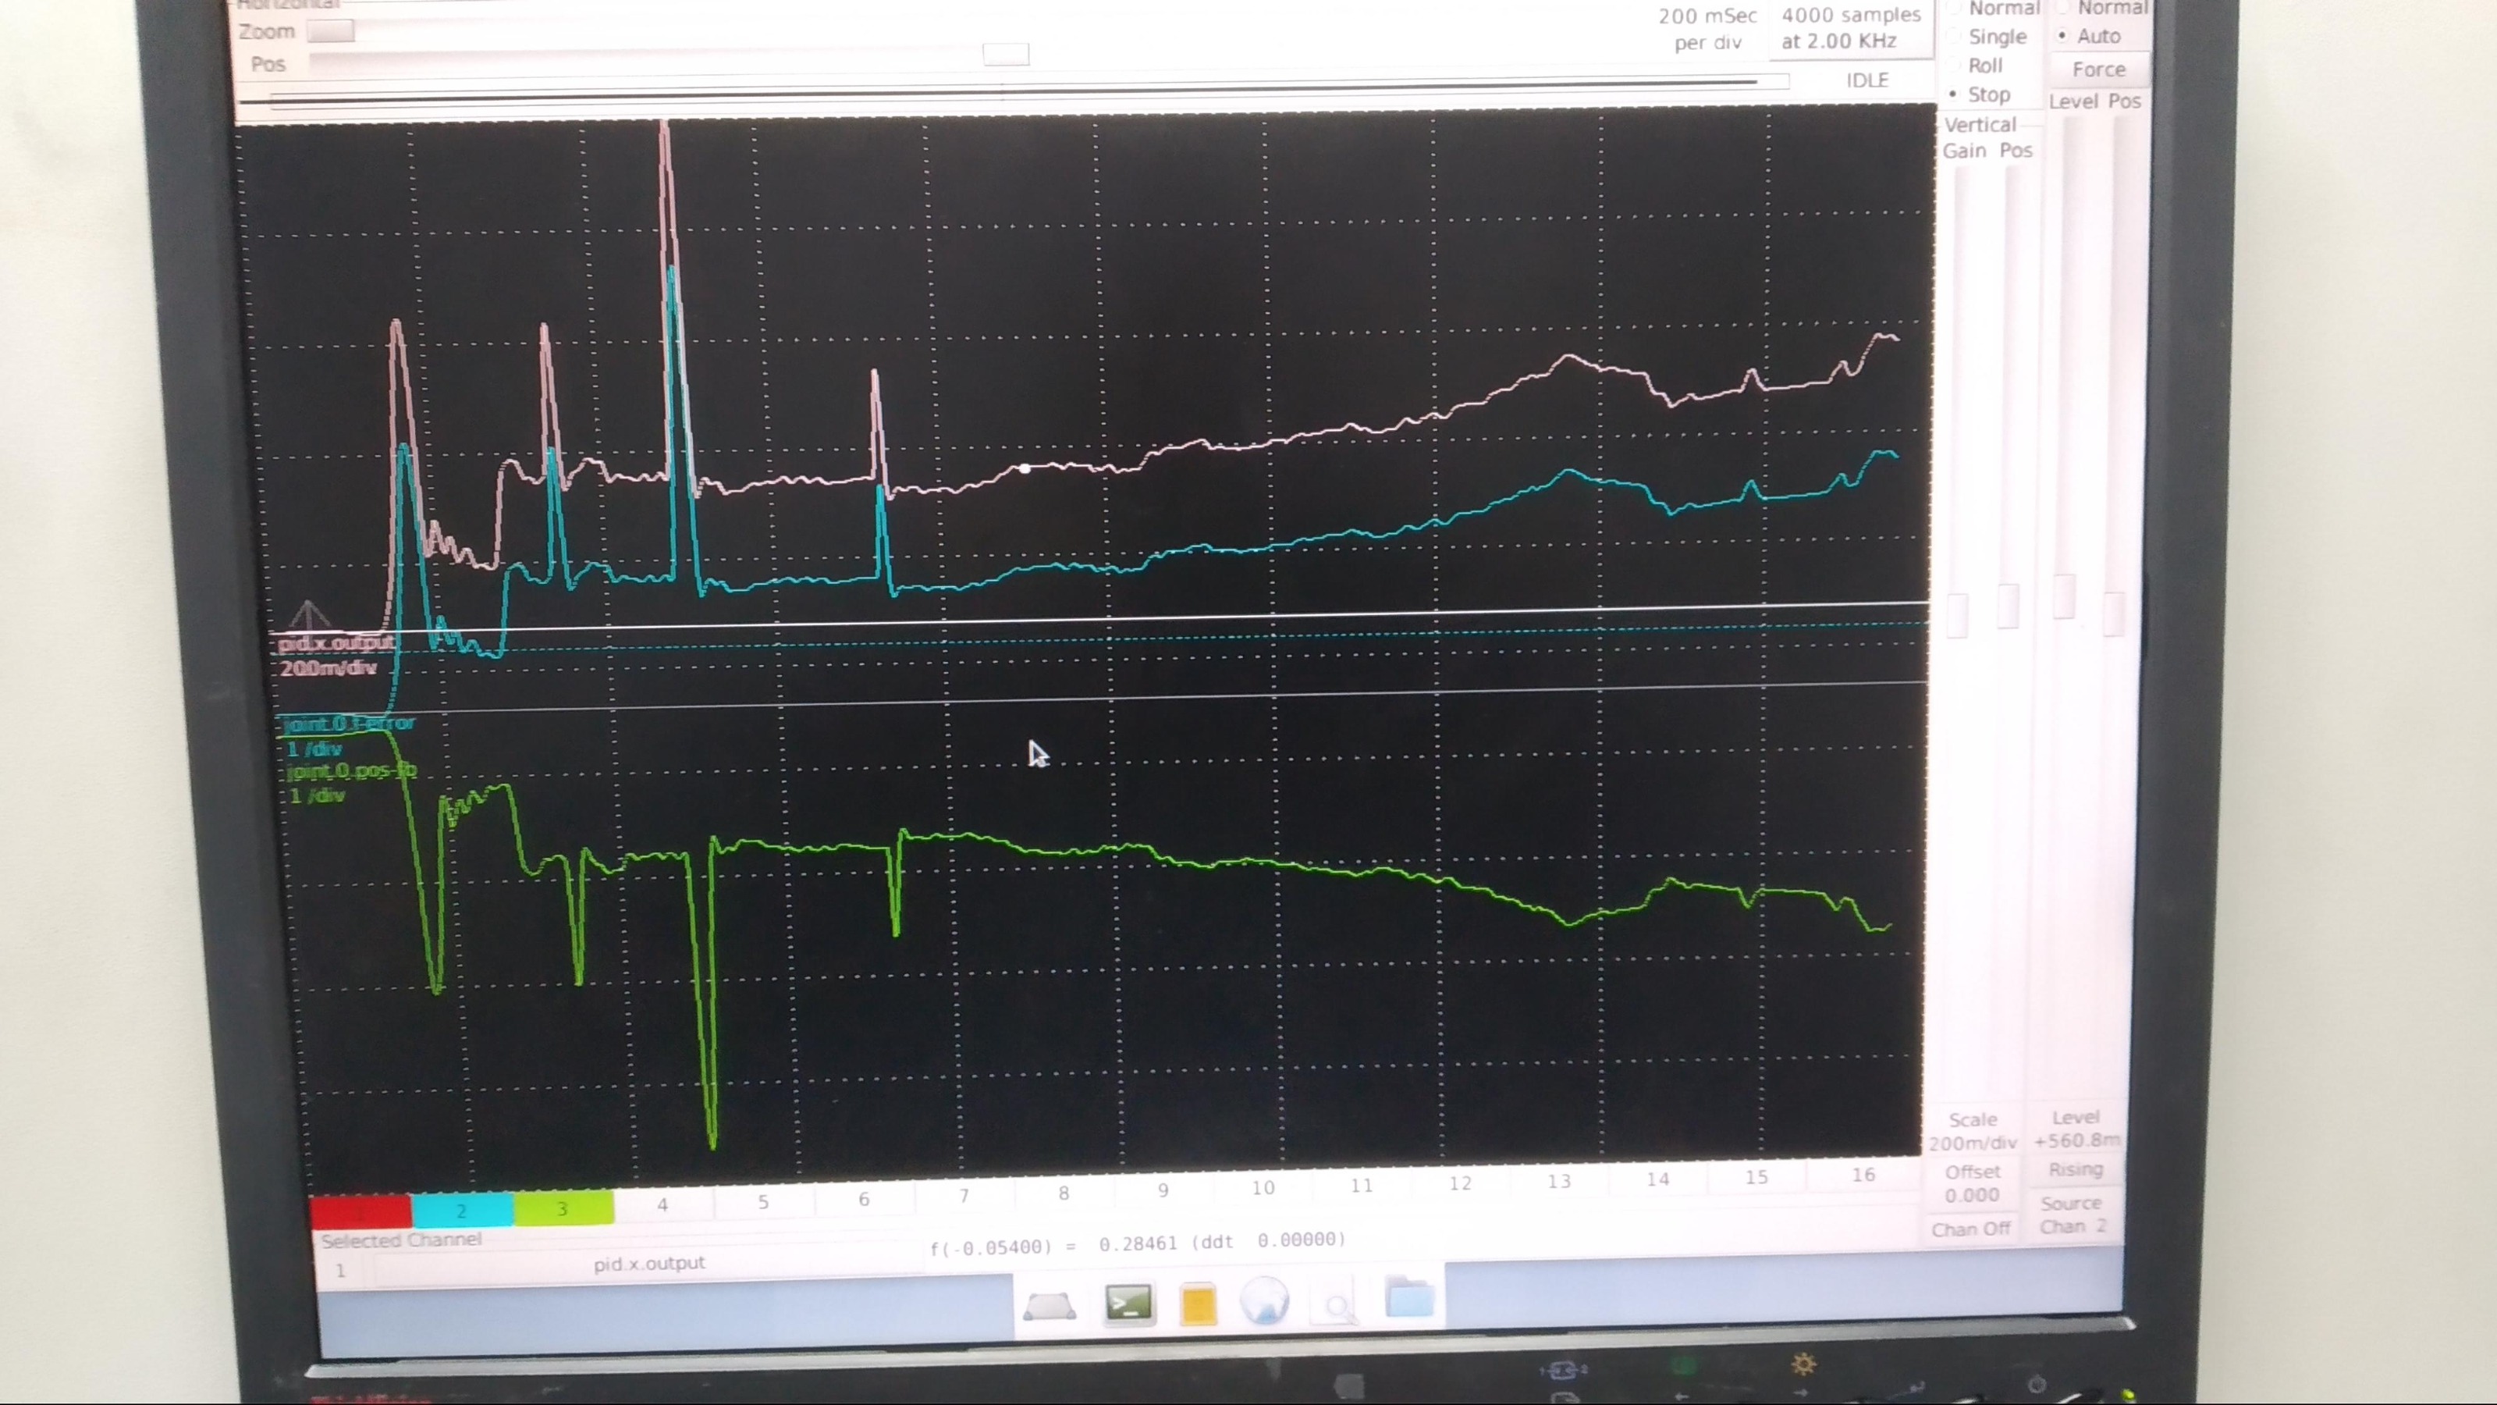The image size is (2497, 1405).
Task: Launch the web browser globe icon
Action: pyautogui.click(x=1263, y=1301)
